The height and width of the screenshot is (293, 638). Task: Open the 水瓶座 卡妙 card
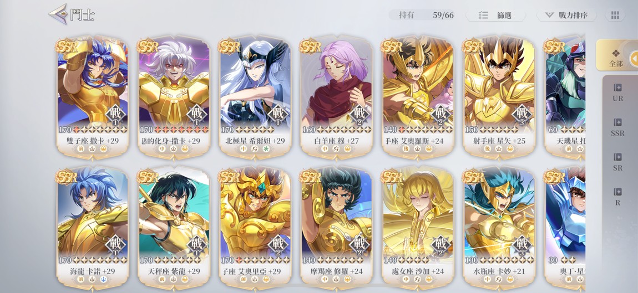(499, 228)
